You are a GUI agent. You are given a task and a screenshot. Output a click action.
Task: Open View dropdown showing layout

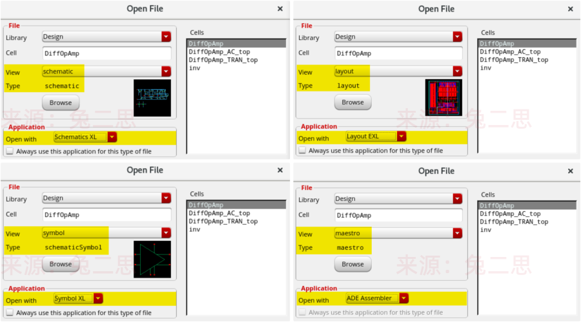pyautogui.click(x=457, y=71)
